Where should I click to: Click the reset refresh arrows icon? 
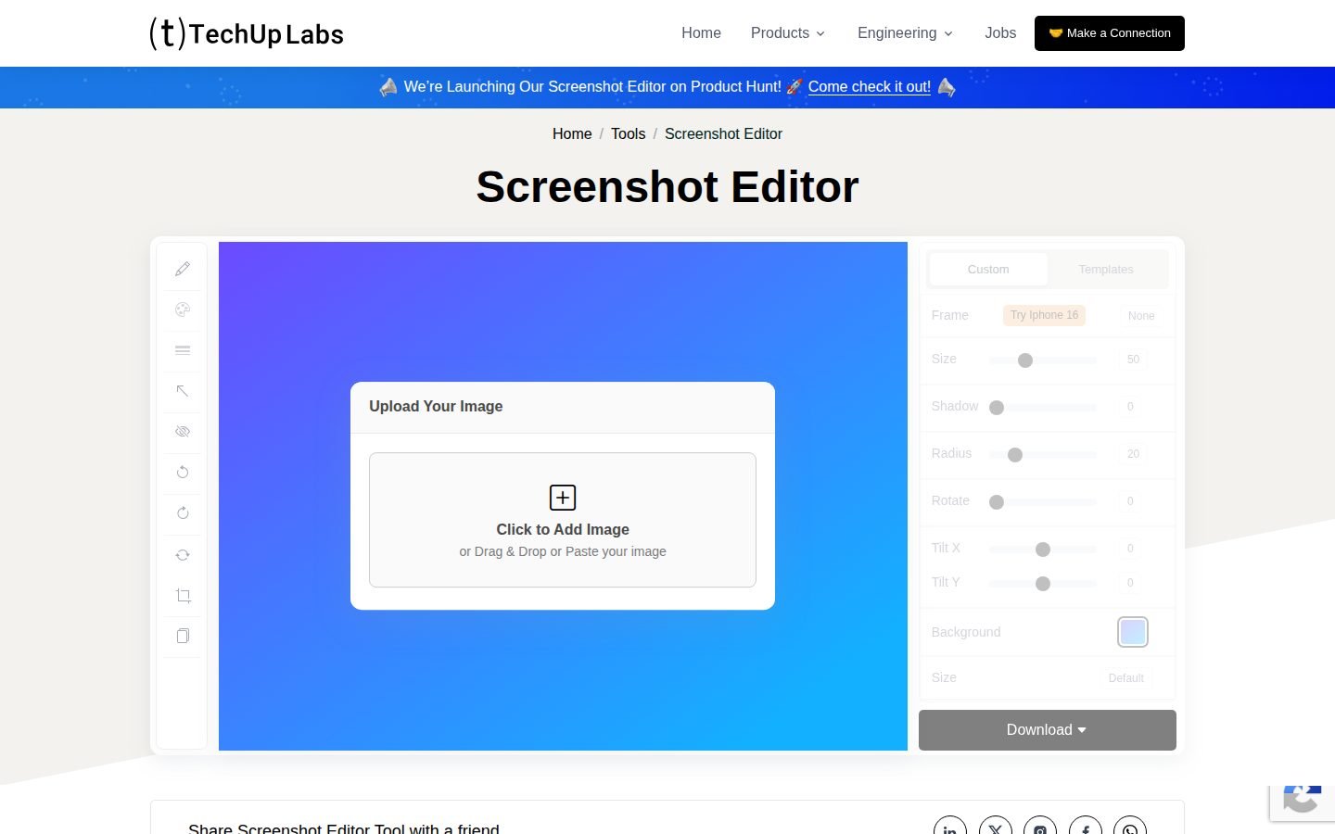[x=183, y=555]
